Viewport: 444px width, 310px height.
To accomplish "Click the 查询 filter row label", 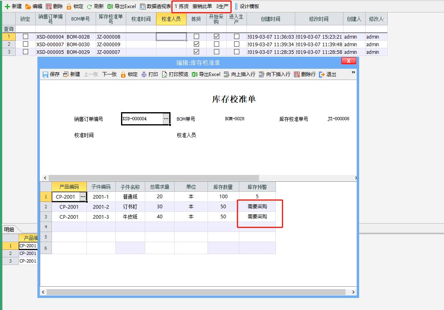I will (x=9, y=29).
